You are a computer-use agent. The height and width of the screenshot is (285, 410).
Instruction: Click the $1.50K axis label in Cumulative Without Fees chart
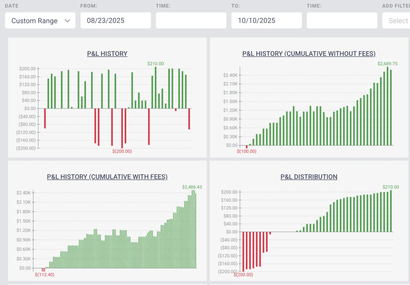pos(230,102)
